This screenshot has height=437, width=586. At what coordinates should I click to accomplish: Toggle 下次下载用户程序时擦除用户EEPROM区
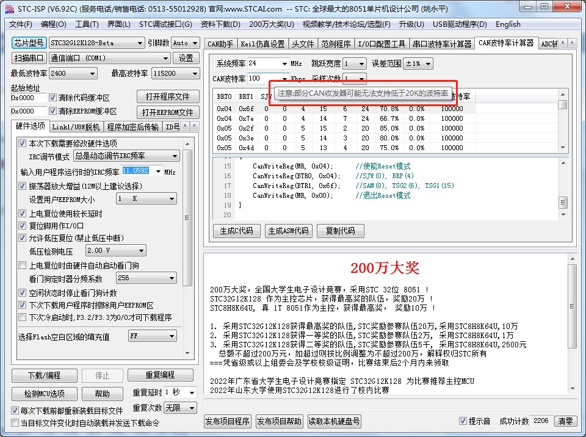click(x=23, y=305)
